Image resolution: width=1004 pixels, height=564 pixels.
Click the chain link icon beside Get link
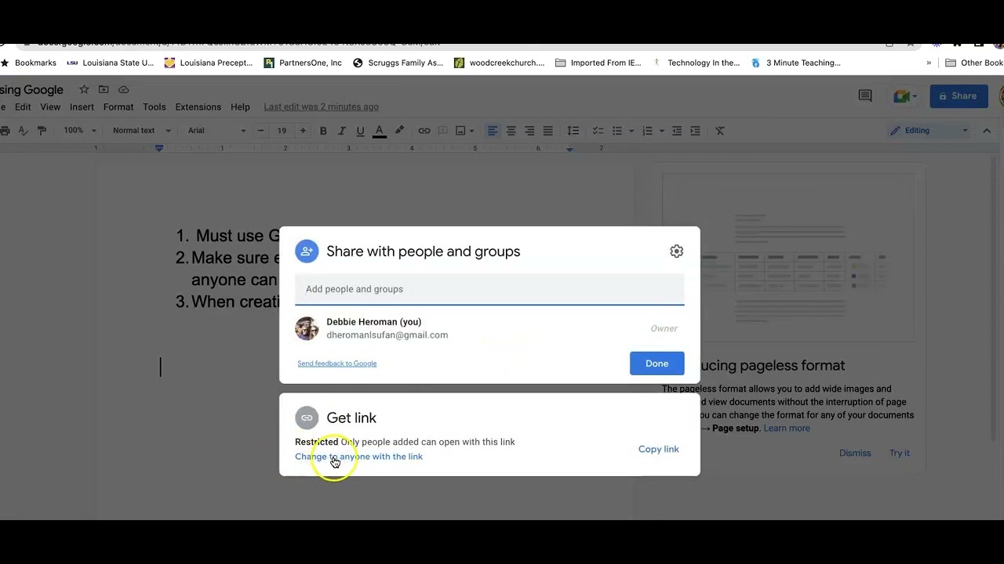tap(307, 418)
